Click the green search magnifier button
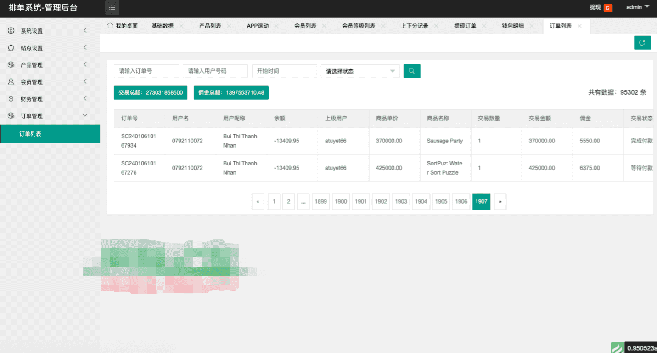The image size is (657, 353). coord(412,71)
